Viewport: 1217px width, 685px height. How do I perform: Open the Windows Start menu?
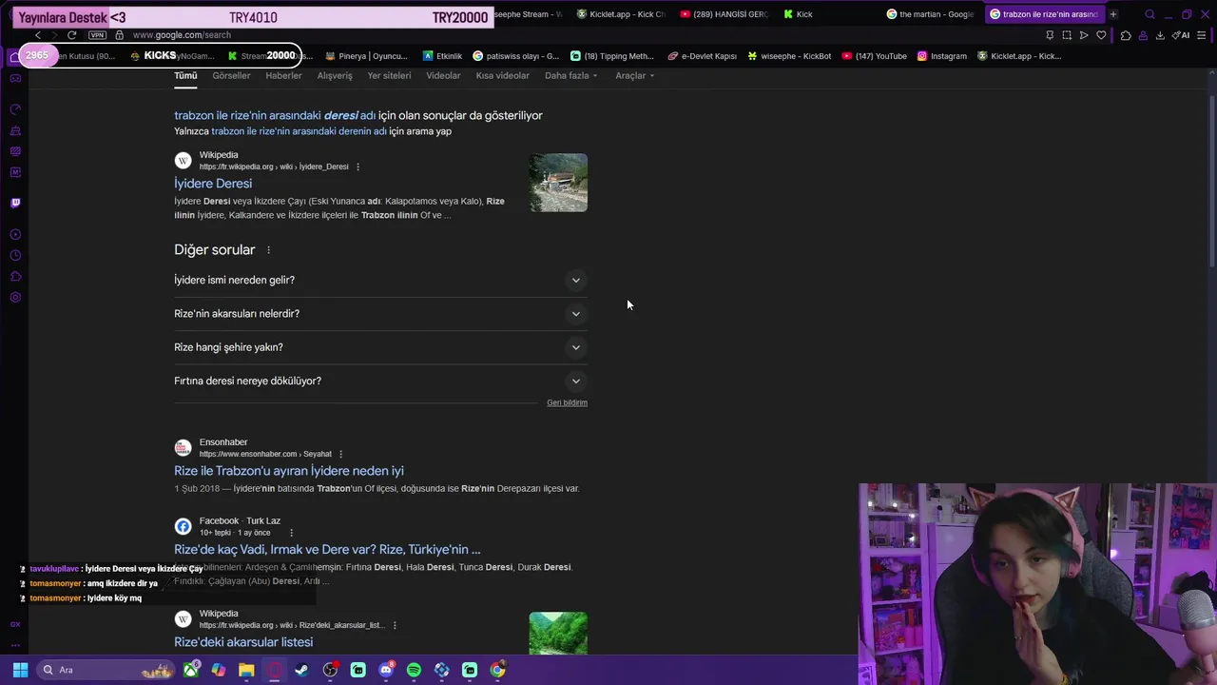pos(20,670)
